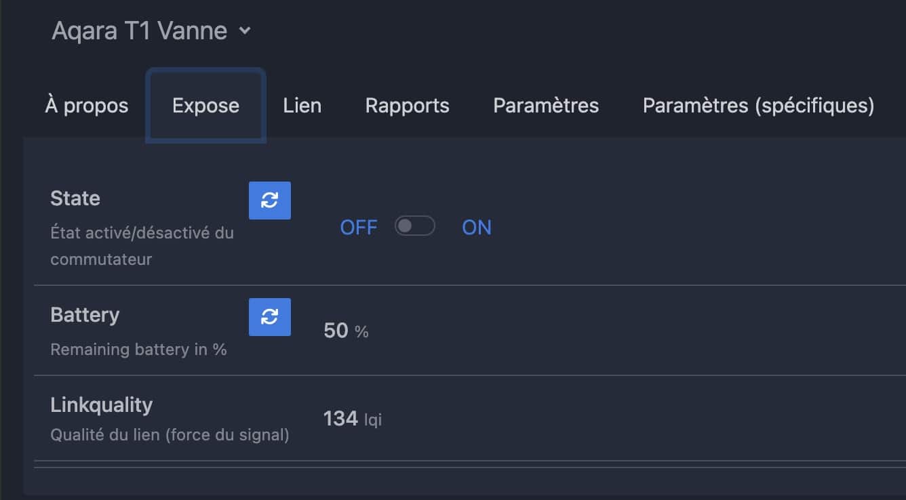Refresh the State value
Image resolution: width=906 pixels, height=500 pixels.
pyautogui.click(x=270, y=201)
